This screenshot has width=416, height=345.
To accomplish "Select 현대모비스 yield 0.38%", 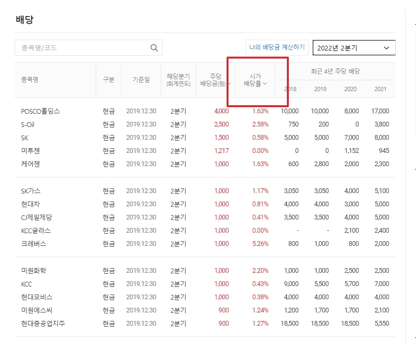I will point(260,297).
